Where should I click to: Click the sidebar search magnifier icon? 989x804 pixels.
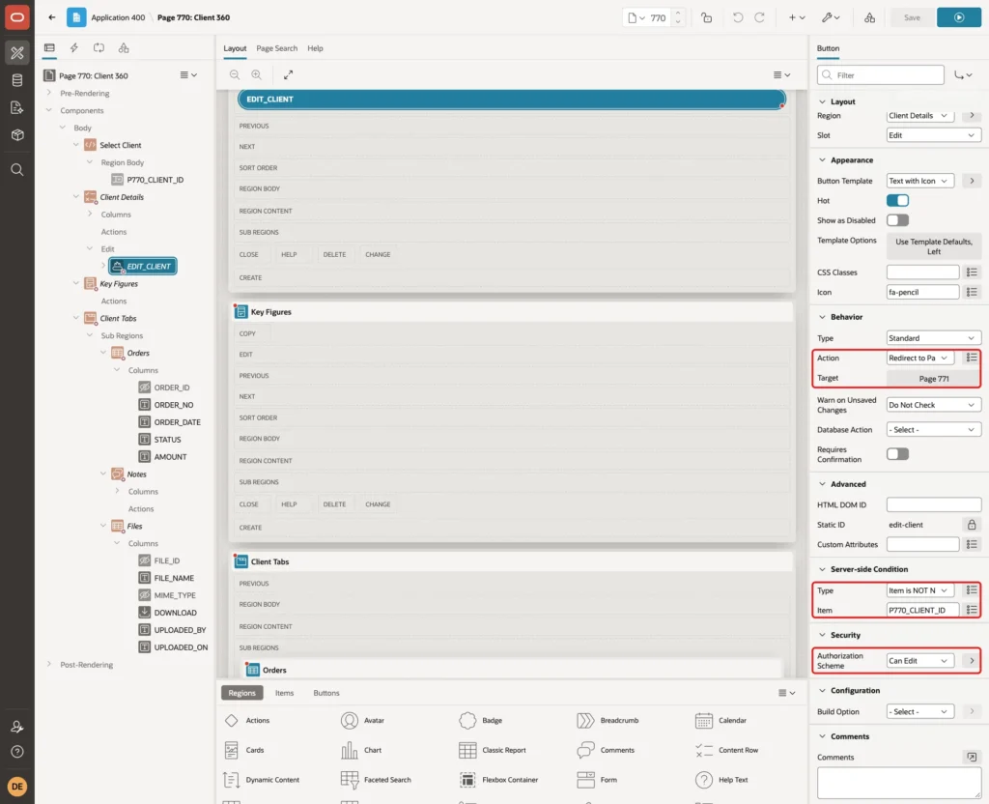(x=17, y=170)
